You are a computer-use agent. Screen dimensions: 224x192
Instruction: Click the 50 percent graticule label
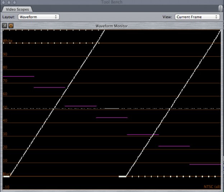tap(5, 107)
